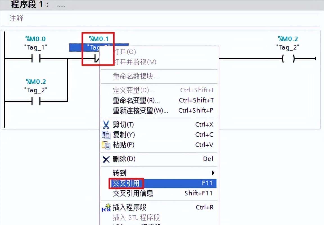Select 重新连接变量(W)... menu item
The height and width of the screenshot is (225, 324).
[x=159, y=110]
